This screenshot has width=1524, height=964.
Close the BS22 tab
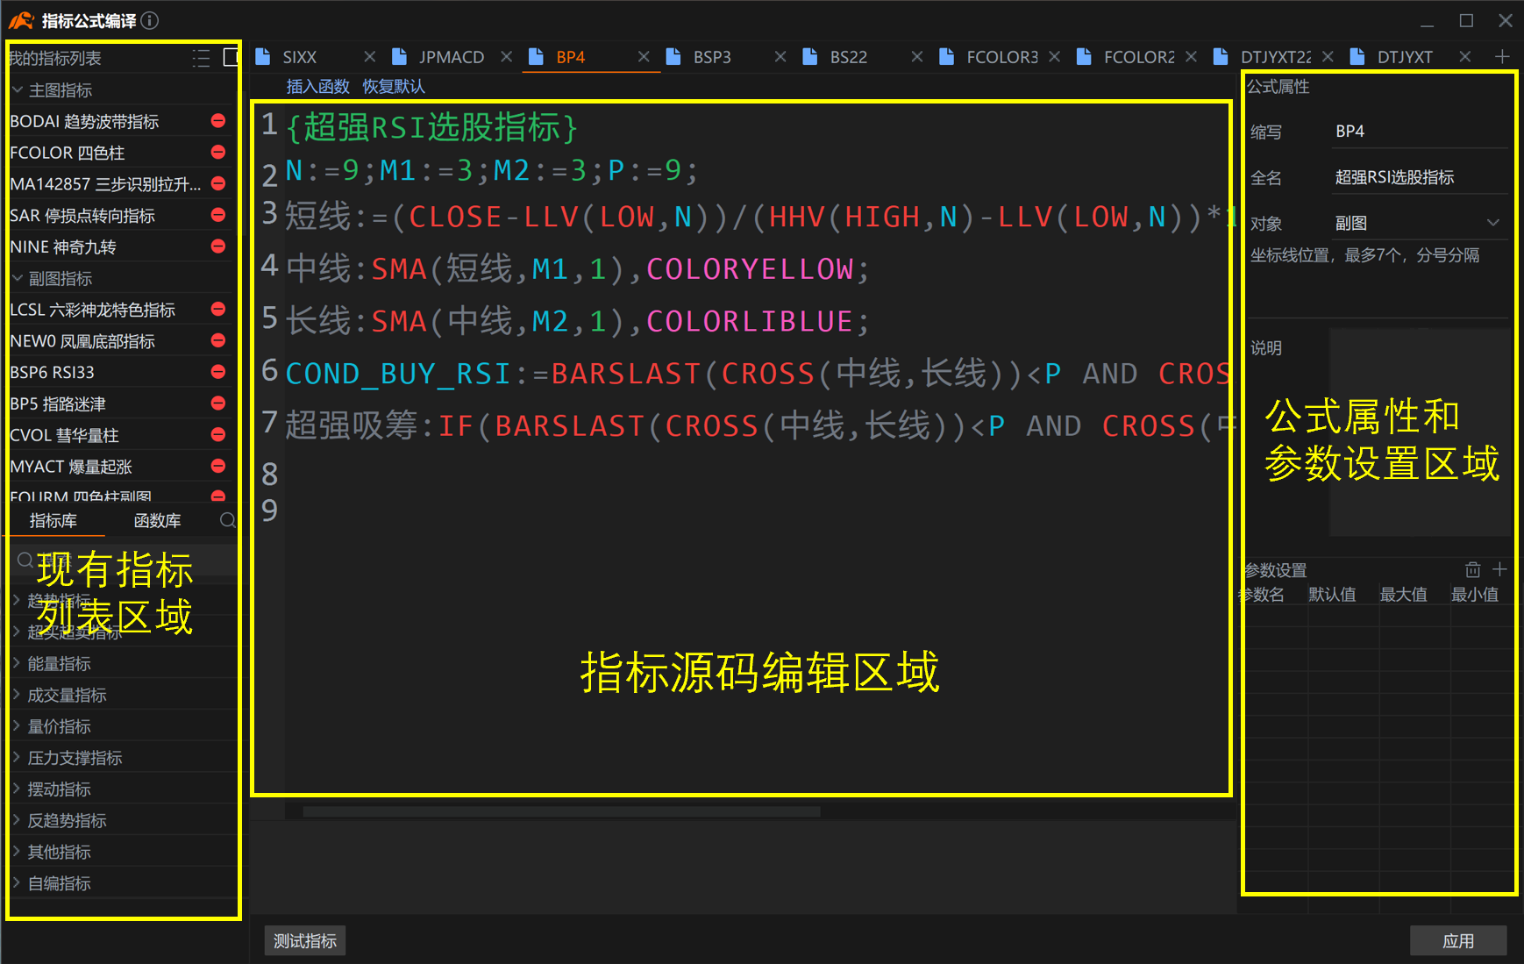pos(917,56)
